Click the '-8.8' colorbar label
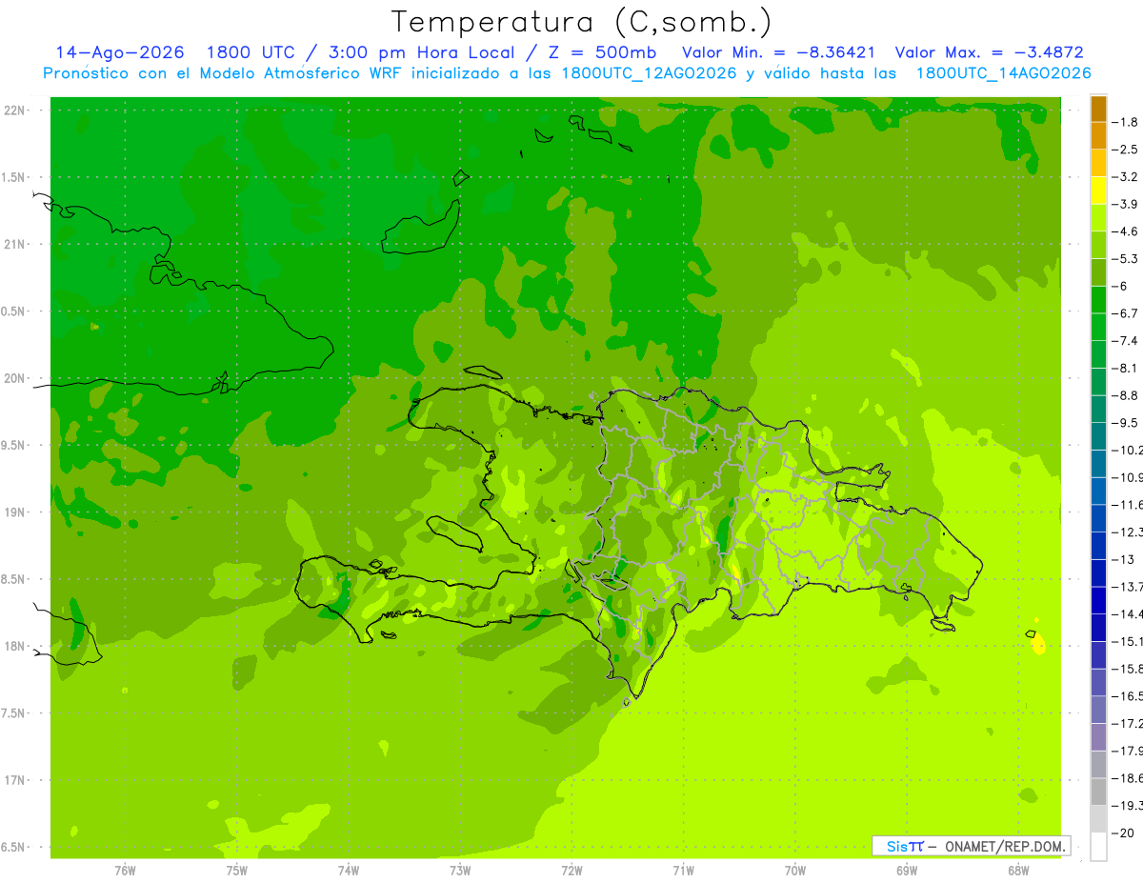Image resolution: width=1143 pixels, height=883 pixels. tap(1126, 395)
